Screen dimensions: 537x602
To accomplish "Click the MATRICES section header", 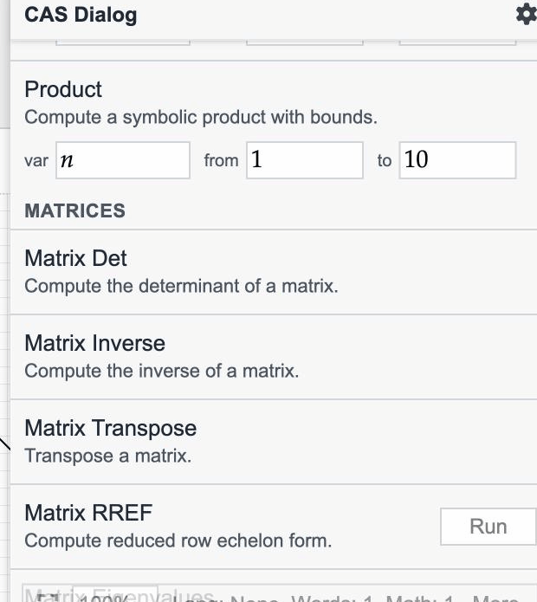I will (74, 210).
